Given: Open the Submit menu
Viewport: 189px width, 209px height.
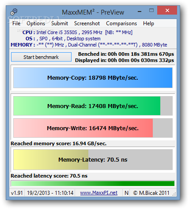Looking at the screenshot, I should [x=60, y=23].
